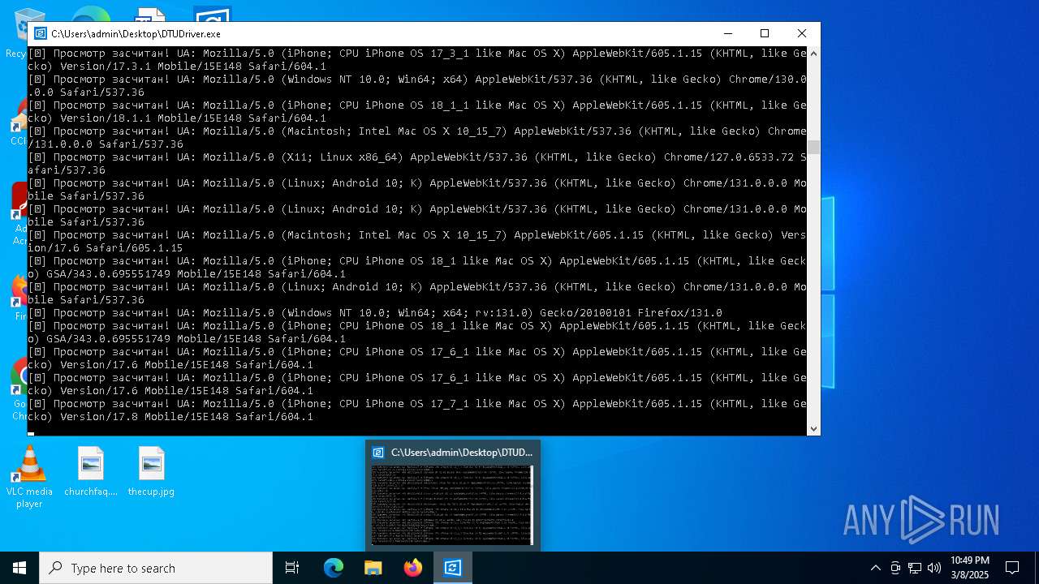Close the DTUDriver.exe console window
This screenshot has width=1039, height=584.
click(x=802, y=33)
